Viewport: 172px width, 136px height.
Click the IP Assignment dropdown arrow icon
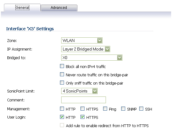(x=107, y=49)
